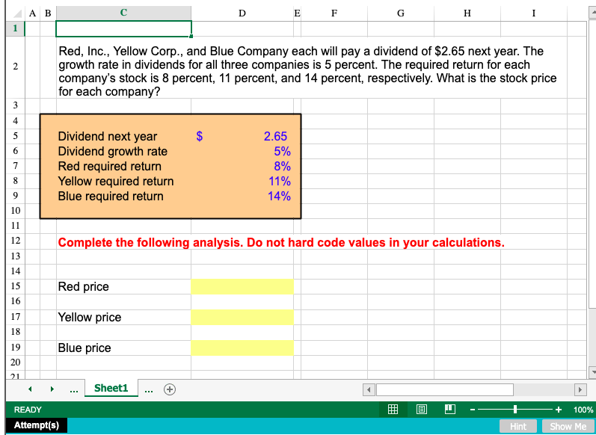Click the zoom in plus button

[558, 410]
